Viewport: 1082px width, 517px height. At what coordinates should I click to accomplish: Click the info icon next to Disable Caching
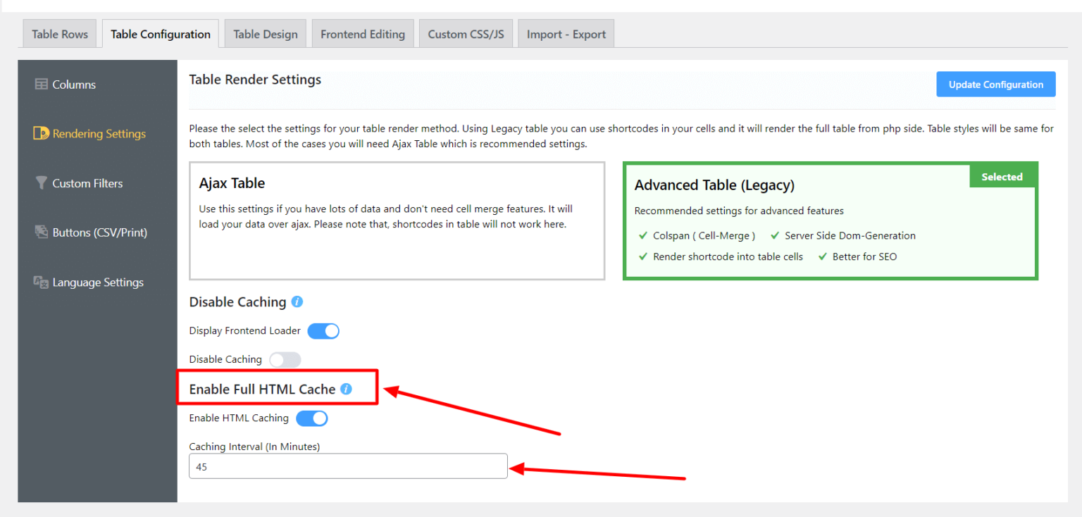click(297, 301)
